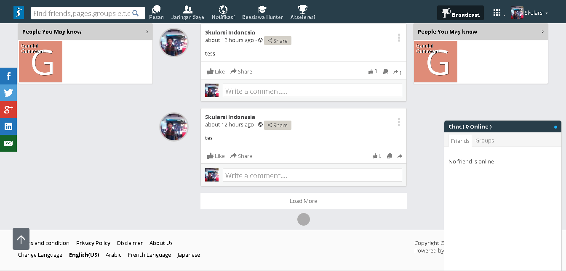Share page via LinkedIn sidebar icon

coord(8,126)
